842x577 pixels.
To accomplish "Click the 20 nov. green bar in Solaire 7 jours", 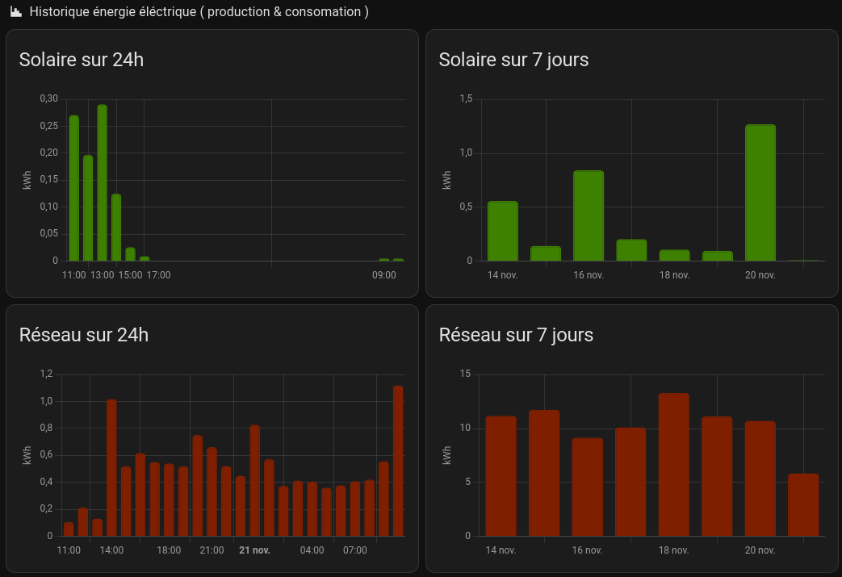I will (760, 193).
